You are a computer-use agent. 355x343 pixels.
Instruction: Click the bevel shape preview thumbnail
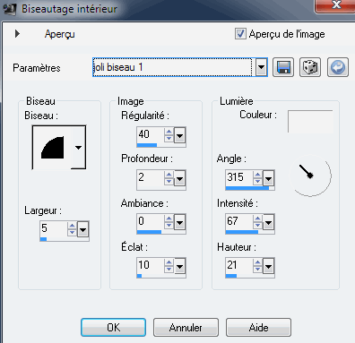(52, 148)
